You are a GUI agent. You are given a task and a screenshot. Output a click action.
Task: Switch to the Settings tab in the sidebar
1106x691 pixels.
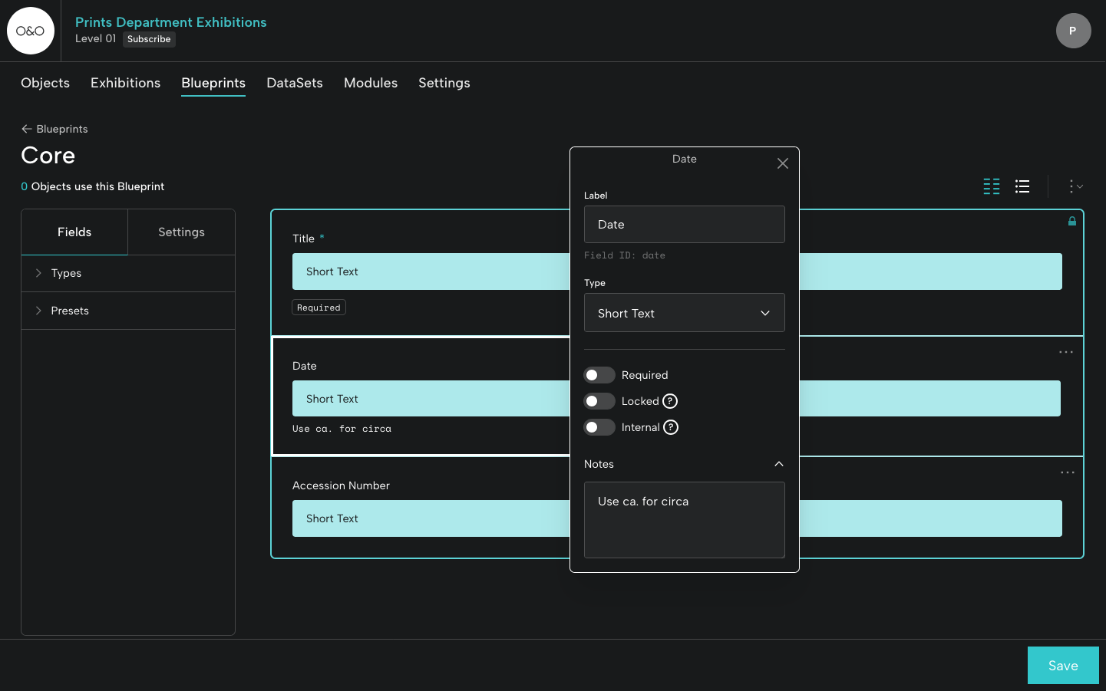tap(181, 232)
